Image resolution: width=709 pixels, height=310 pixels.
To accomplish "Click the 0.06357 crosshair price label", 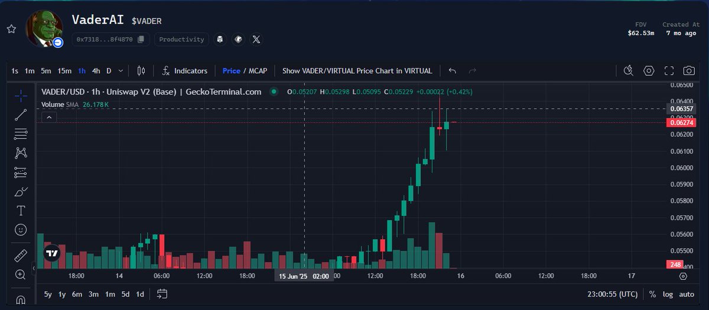I will pyautogui.click(x=681, y=109).
